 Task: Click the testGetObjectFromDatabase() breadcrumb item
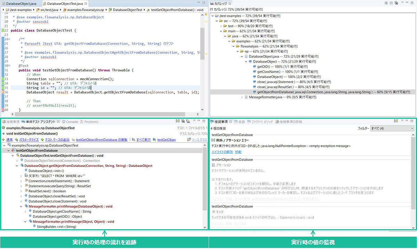coord(175,10)
